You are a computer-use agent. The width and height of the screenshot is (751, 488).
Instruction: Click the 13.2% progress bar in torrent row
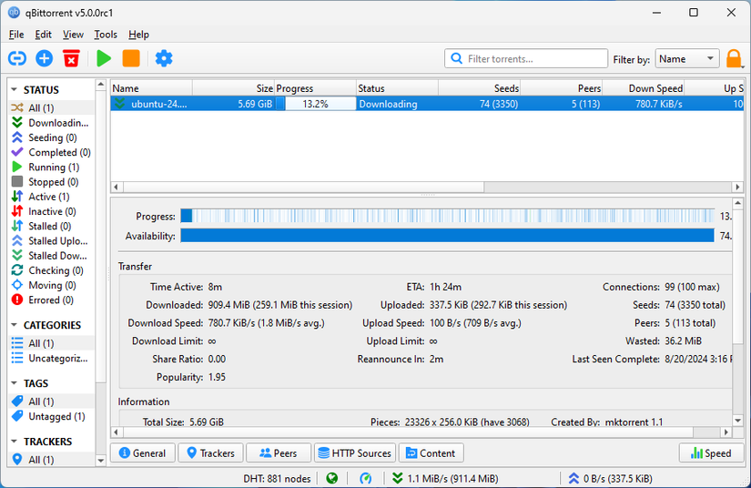tap(316, 104)
